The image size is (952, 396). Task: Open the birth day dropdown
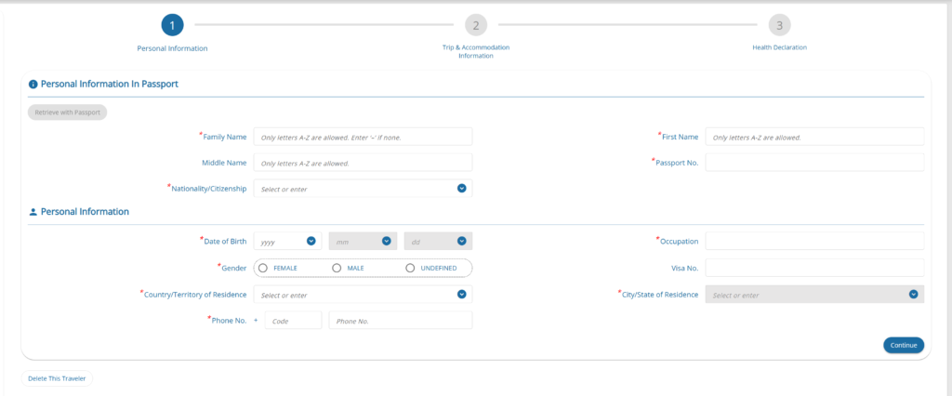coord(461,242)
